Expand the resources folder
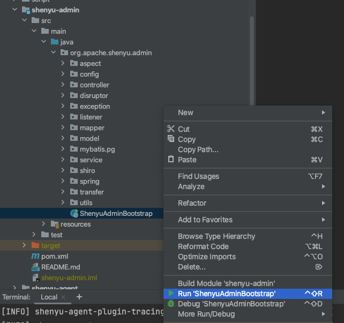Viewport: 344px width, 323px height. [44, 224]
